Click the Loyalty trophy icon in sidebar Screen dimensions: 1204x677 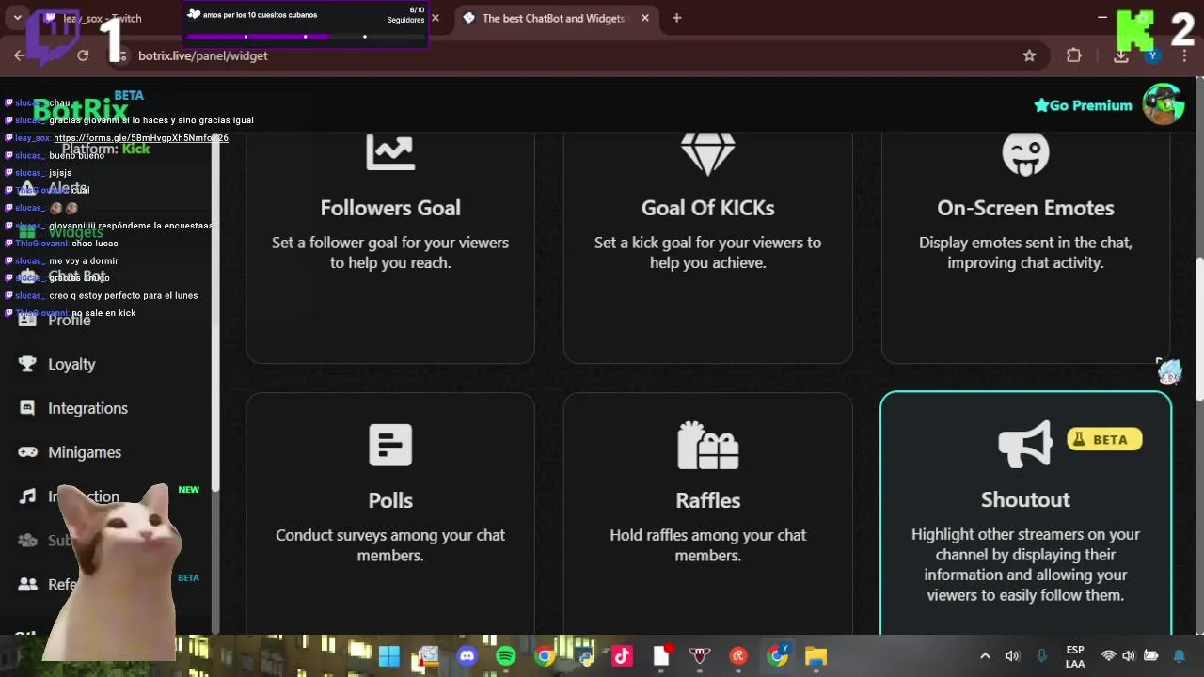[x=28, y=364]
